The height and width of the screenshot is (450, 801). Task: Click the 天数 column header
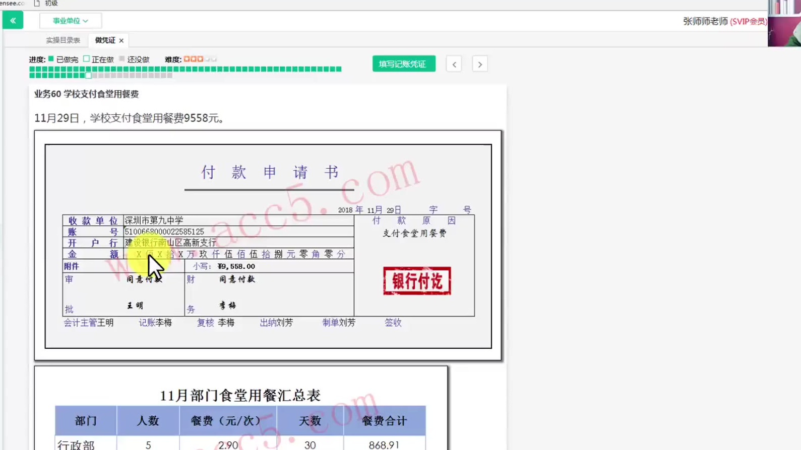point(310,421)
